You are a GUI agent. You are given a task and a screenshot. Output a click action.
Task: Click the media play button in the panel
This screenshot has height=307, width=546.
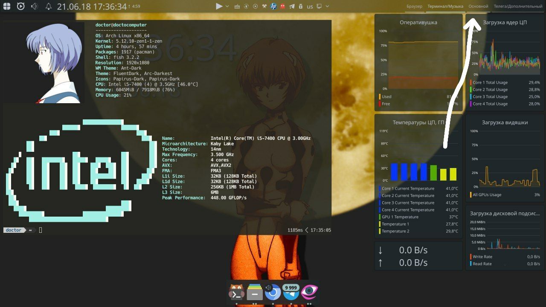pyautogui.click(x=219, y=6)
